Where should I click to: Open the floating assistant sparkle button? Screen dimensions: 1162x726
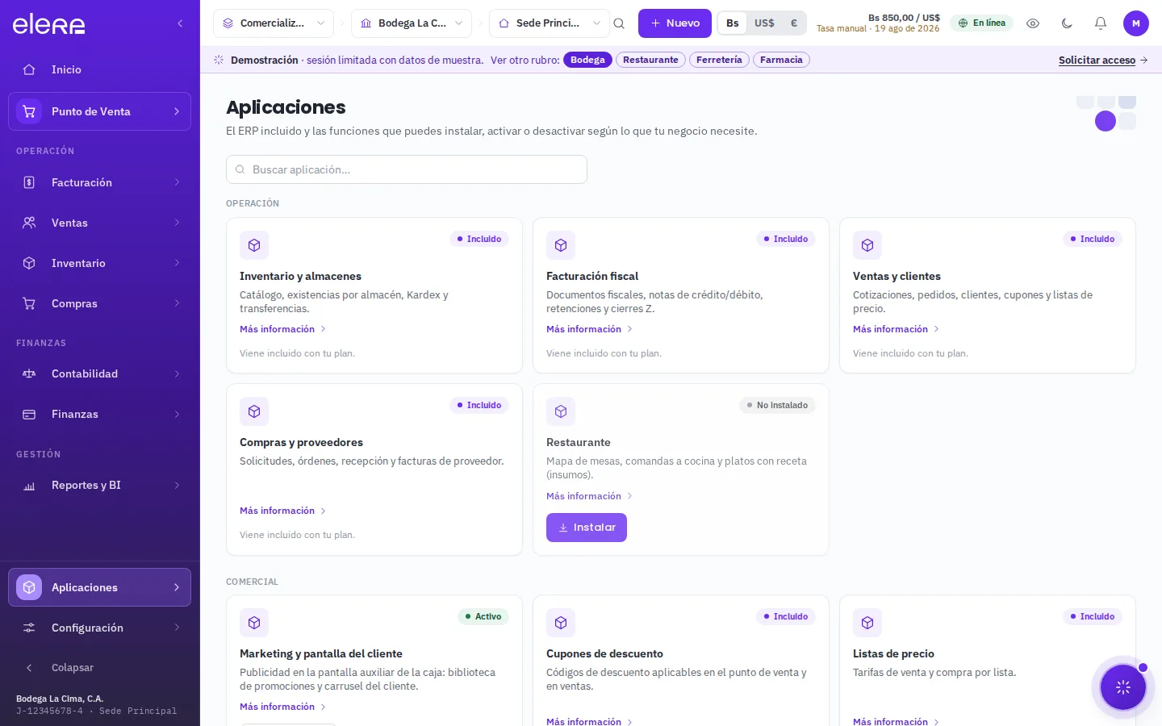click(1122, 687)
